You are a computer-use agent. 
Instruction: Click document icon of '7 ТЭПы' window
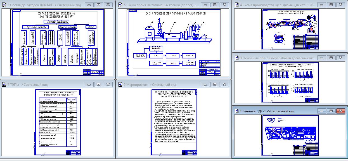pos(4,84)
